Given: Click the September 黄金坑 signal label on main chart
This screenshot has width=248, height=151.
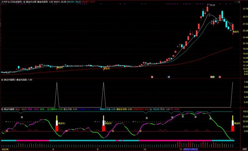Looking at the screenshot, I should (x=107, y=68).
